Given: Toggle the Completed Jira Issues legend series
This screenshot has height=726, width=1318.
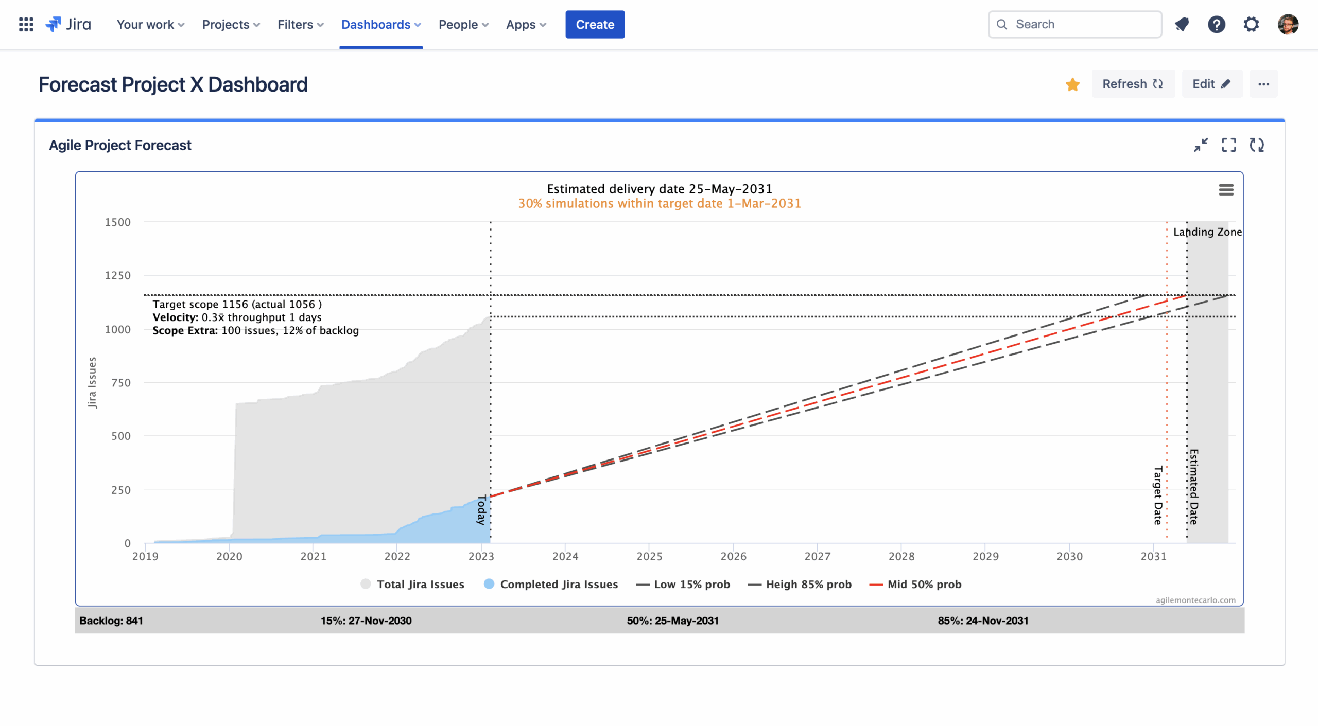Looking at the screenshot, I should (x=559, y=584).
